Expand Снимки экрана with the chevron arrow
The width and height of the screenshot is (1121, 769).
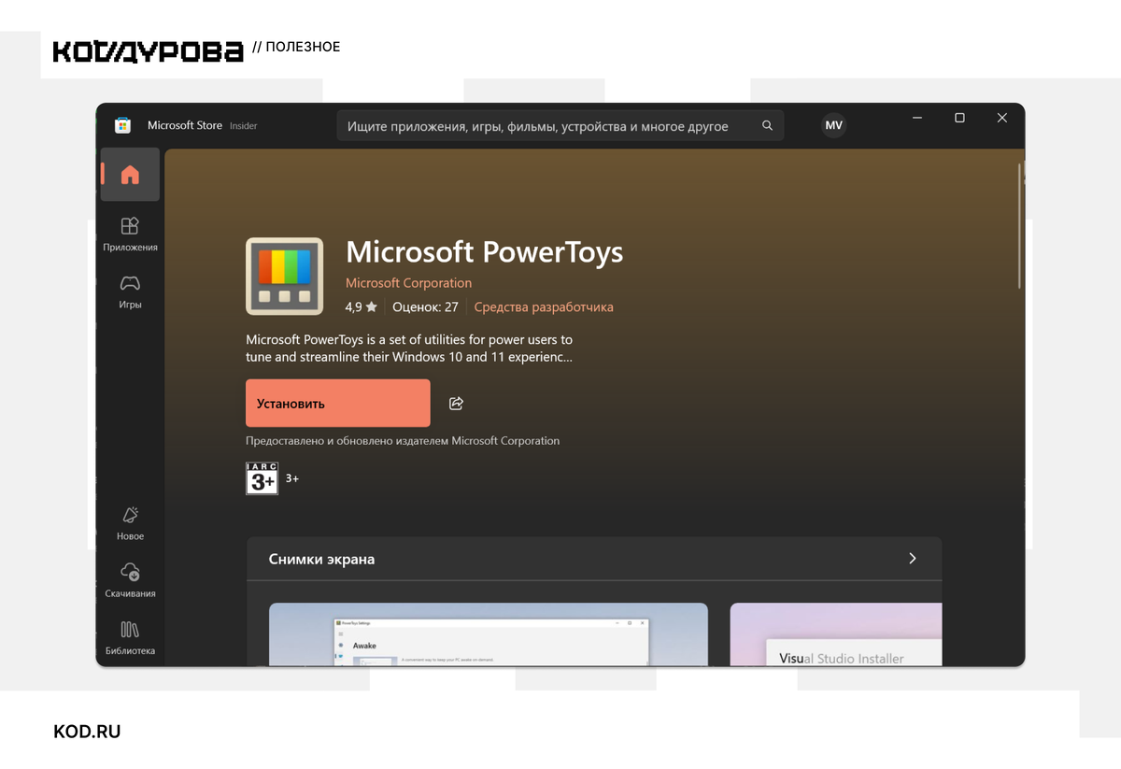(913, 559)
